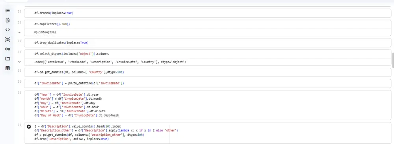
Task: Open the Code snippets panel
Action: click(x=7, y=30)
